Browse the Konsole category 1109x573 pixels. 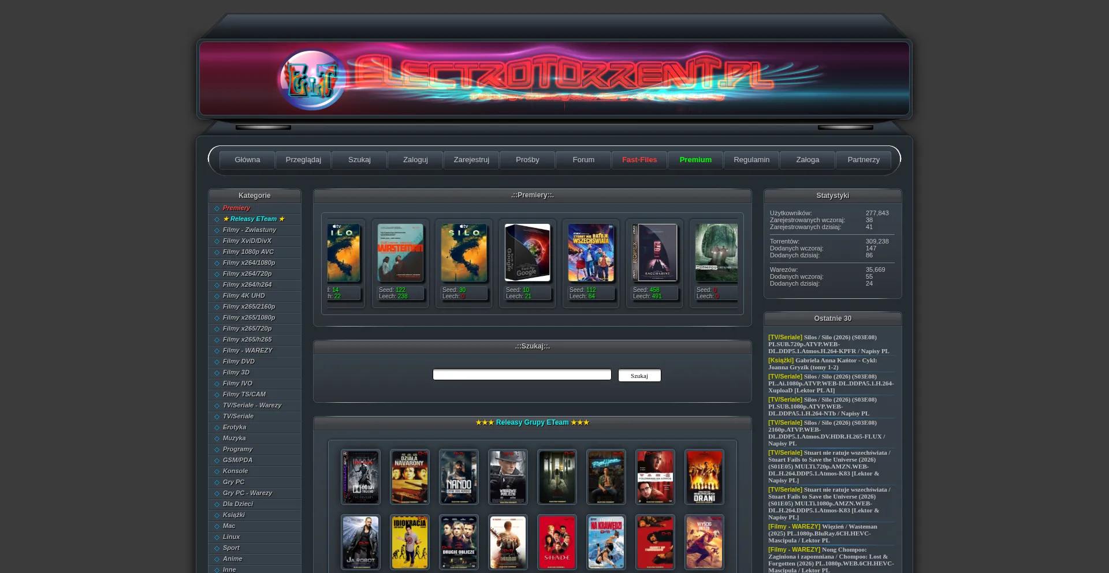point(235,471)
